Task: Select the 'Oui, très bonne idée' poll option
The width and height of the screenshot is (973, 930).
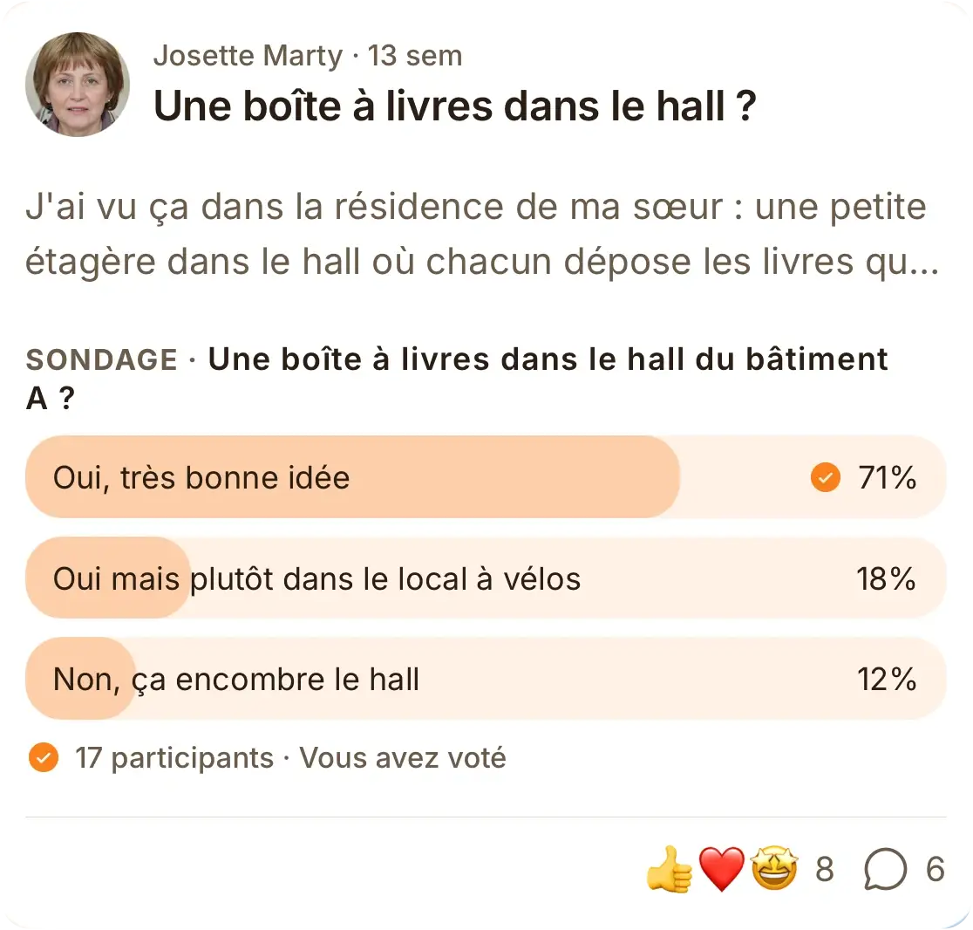Action: [x=486, y=477]
